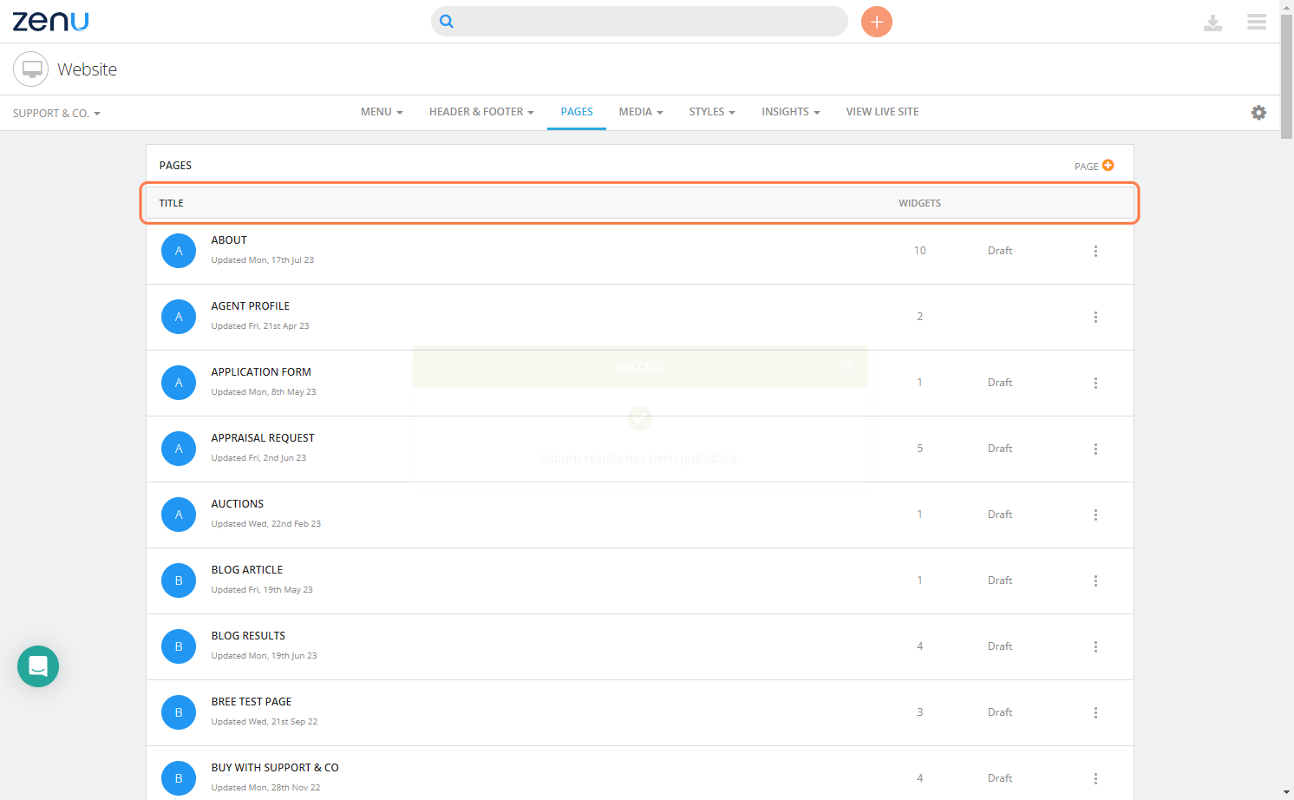Image resolution: width=1294 pixels, height=800 pixels.
Task: Expand the Header & Footer dropdown
Action: (481, 112)
